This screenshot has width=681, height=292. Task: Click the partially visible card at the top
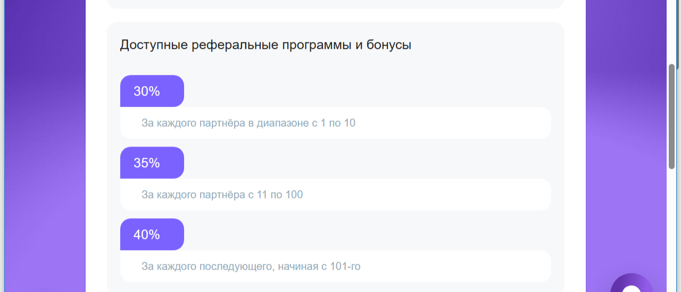click(335, 4)
